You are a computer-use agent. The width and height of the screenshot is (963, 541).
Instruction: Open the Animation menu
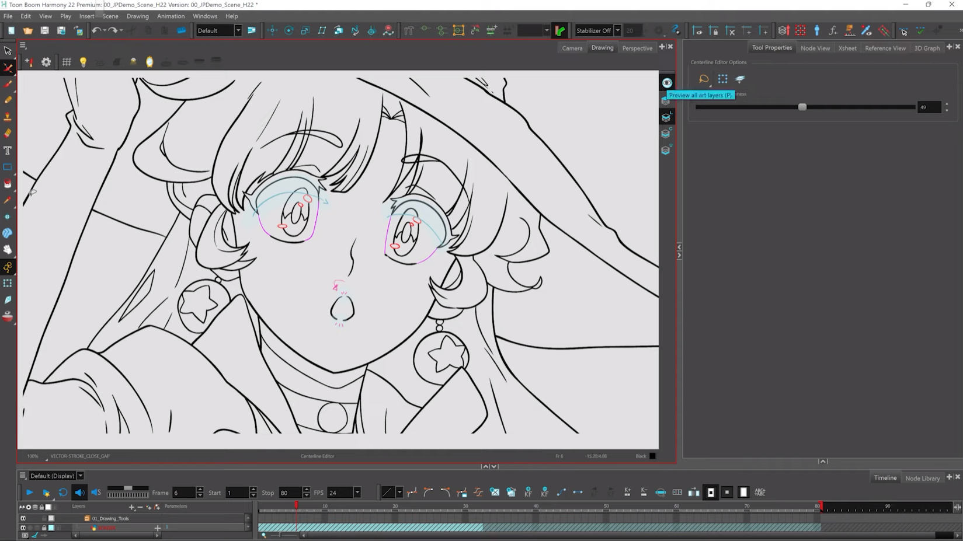point(171,16)
